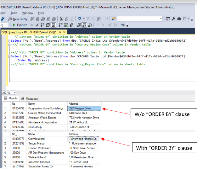The image size is (197, 169).
Task: Click Specify Values for Template Parameters icon
Action: point(123,25)
